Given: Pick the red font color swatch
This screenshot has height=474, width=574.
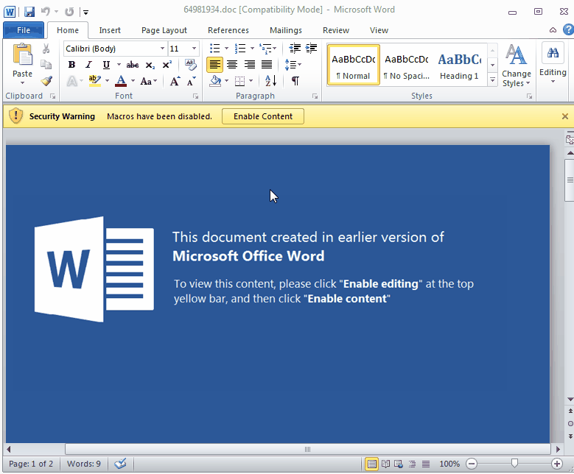Looking at the screenshot, I should 121,81.
